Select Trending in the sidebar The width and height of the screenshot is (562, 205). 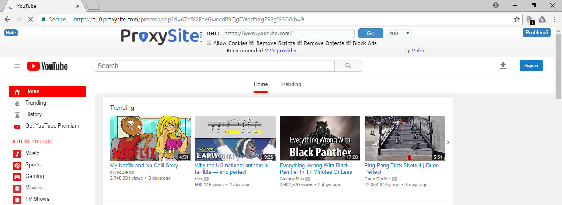click(47, 103)
